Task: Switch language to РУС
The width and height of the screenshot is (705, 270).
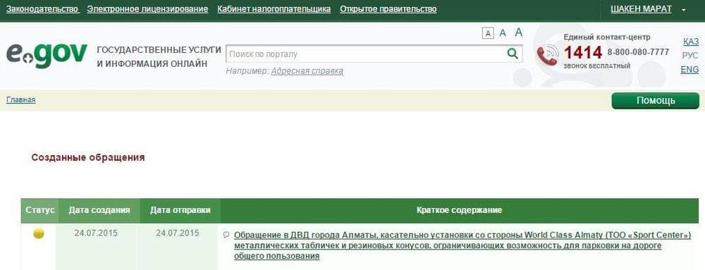Action: (x=690, y=56)
